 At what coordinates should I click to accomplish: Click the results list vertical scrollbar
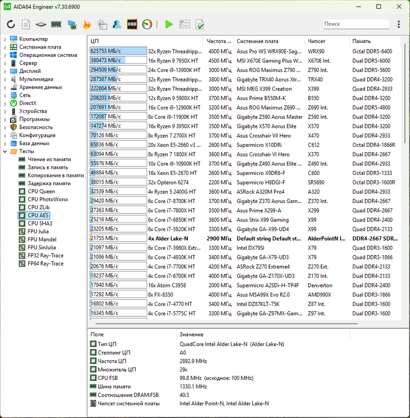tap(405, 93)
